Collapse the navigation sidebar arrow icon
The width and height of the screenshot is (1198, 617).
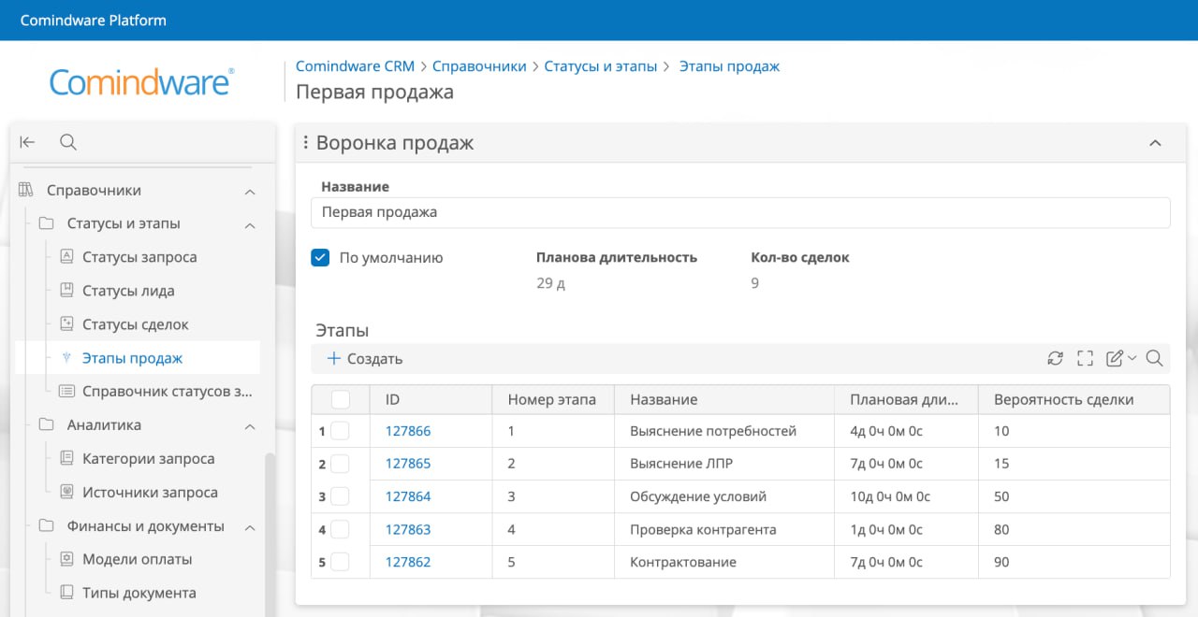(27, 142)
